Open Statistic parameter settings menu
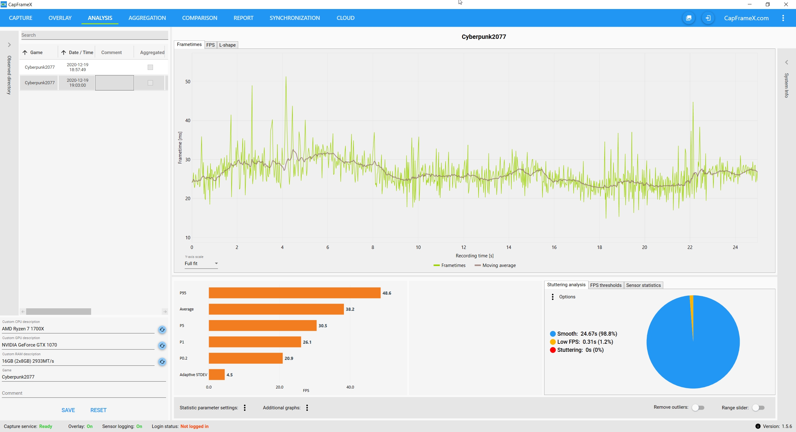The width and height of the screenshot is (796, 432). click(245, 408)
